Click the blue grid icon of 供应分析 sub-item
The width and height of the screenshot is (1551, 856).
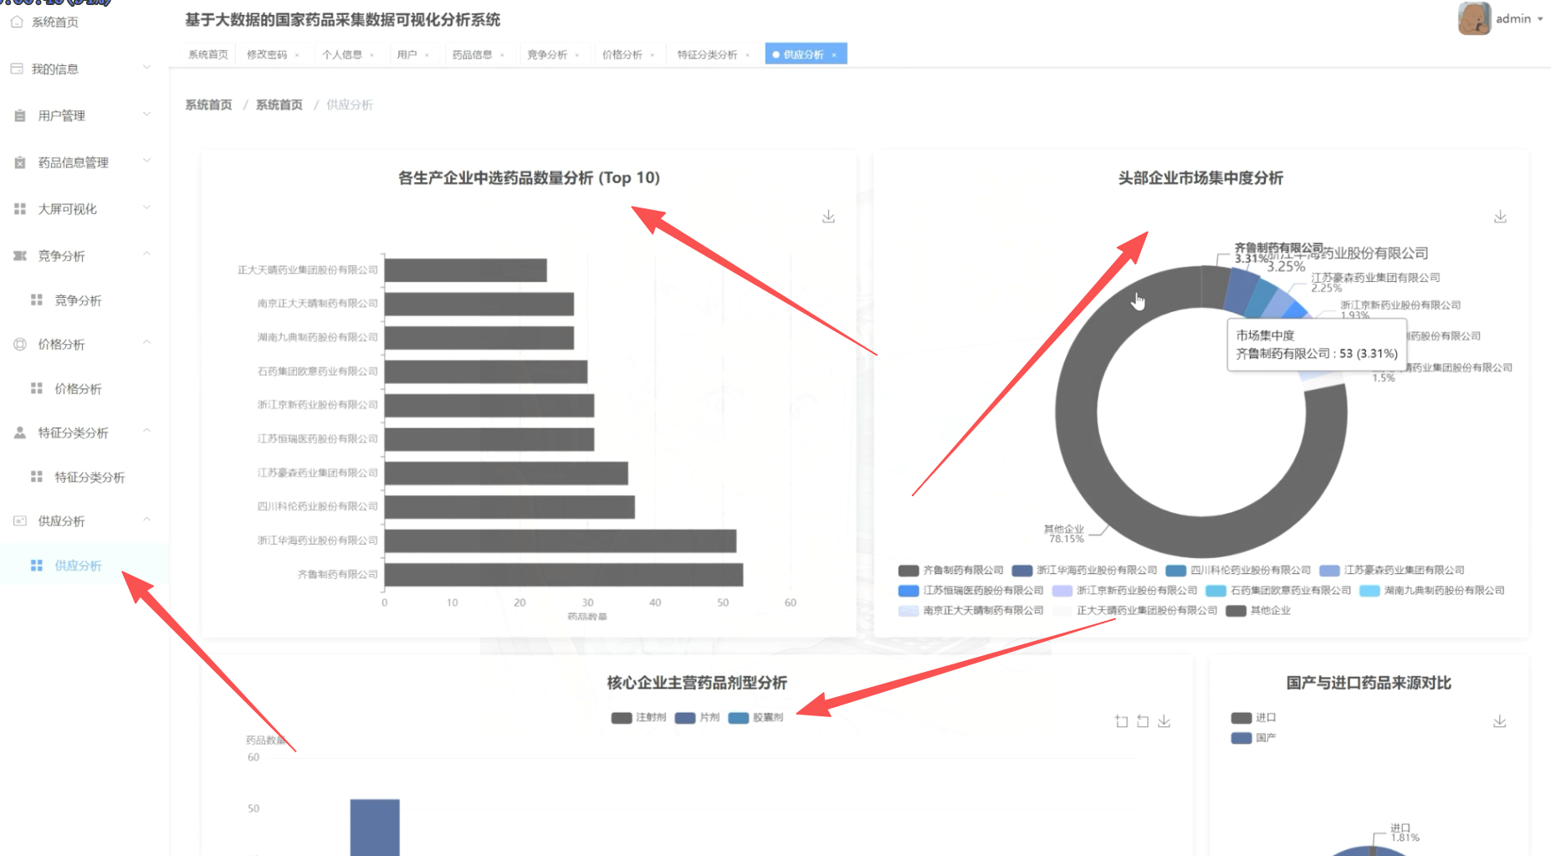(37, 566)
